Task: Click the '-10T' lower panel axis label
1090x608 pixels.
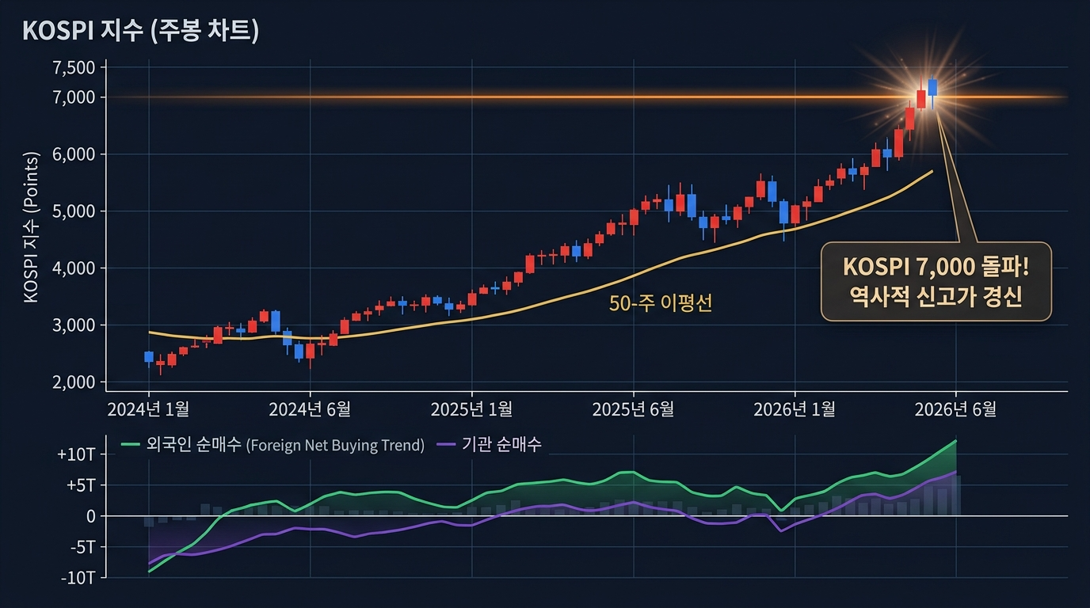Action: (77, 577)
